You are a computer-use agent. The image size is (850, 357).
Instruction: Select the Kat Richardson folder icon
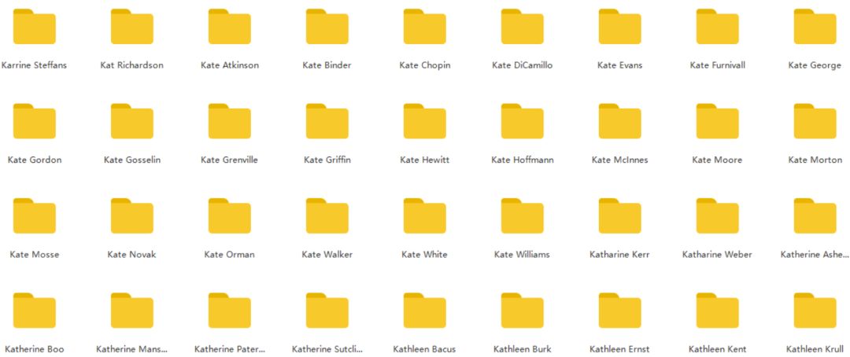tap(131, 27)
